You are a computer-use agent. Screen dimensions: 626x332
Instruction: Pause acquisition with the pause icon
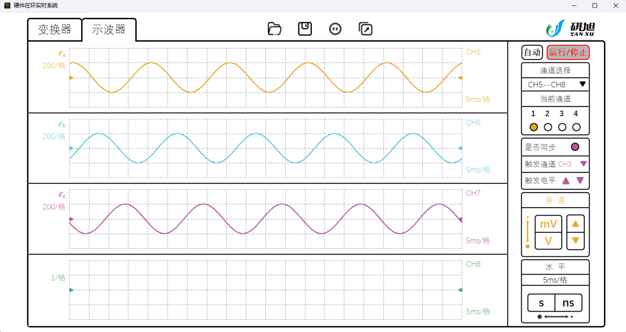(335, 29)
